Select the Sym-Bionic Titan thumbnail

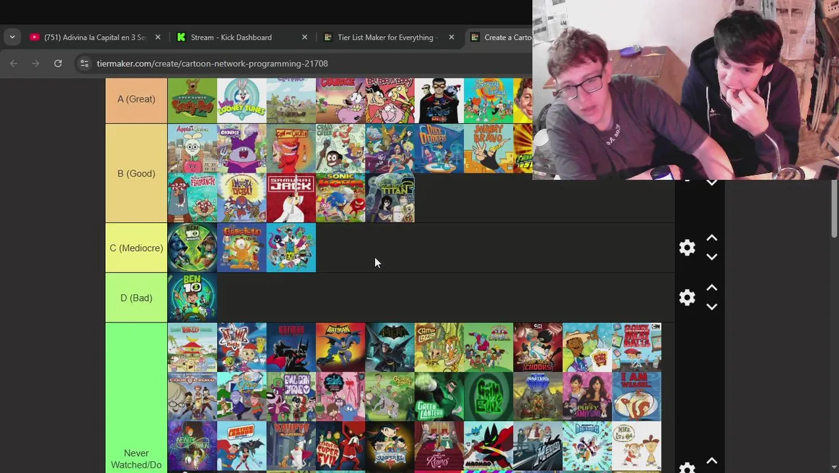390,198
